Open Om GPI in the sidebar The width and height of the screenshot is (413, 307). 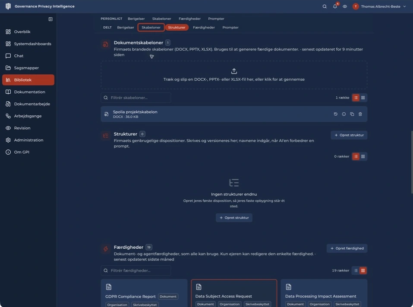[x=28, y=152]
